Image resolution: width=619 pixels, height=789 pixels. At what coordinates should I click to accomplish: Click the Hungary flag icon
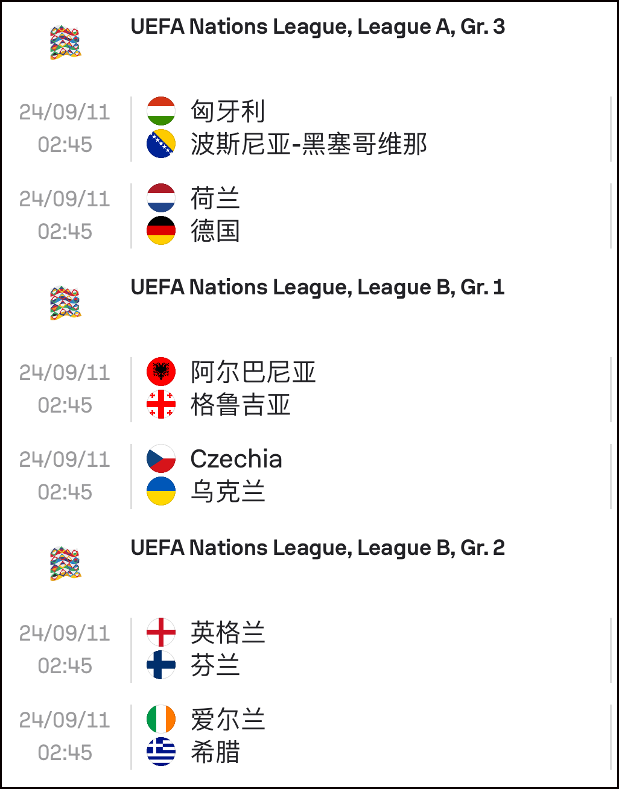point(161,111)
